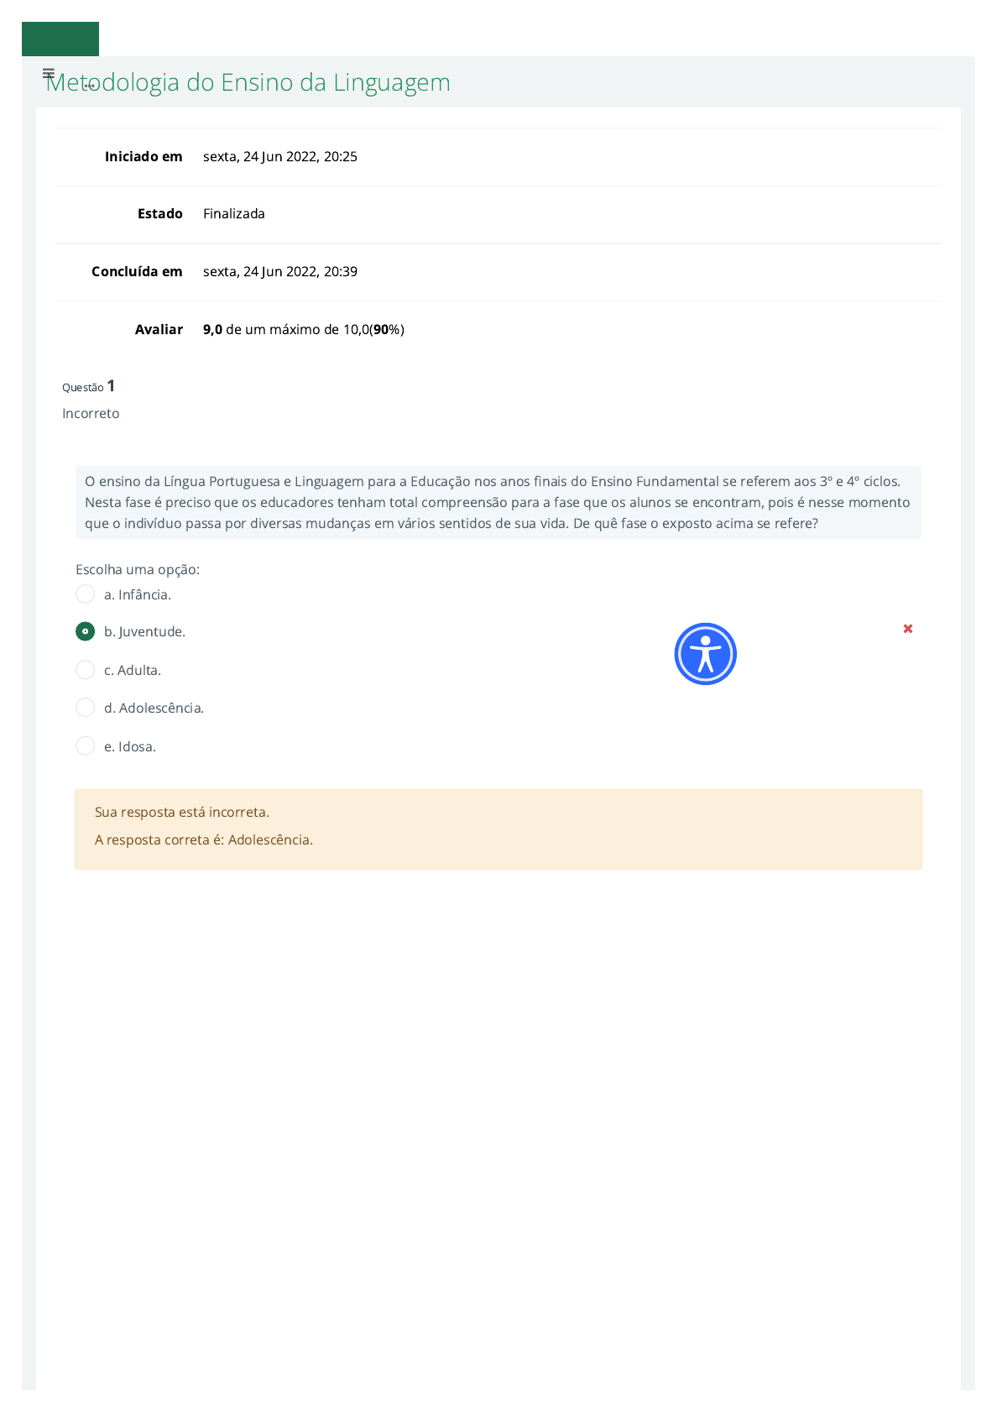Click the green logo block at top
The image size is (997, 1412).
point(60,39)
